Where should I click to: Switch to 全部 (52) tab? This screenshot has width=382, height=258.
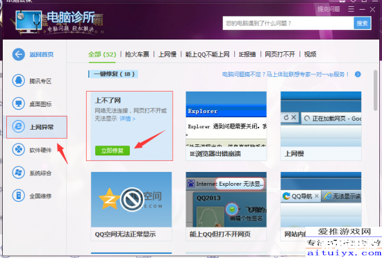click(102, 54)
